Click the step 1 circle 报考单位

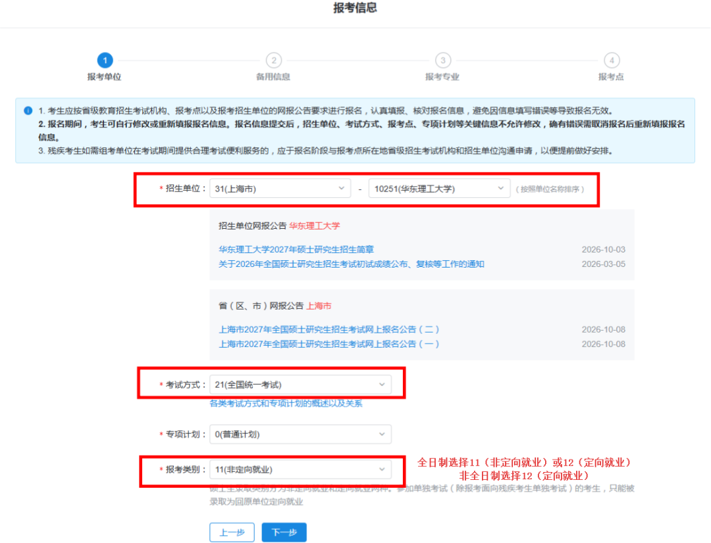(105, 60)
